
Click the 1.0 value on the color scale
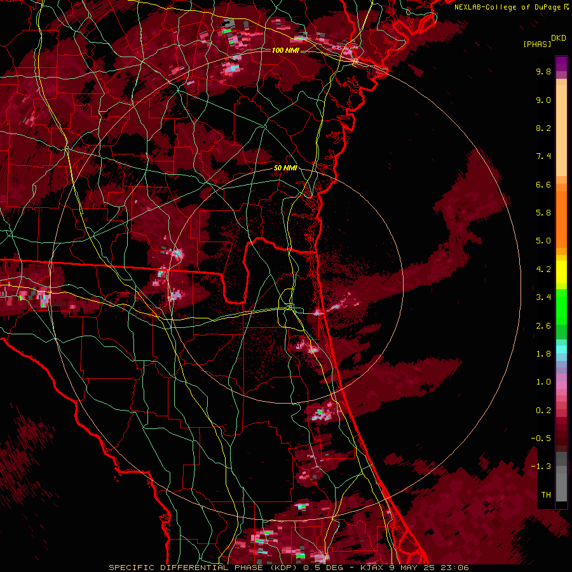[543, 382]
